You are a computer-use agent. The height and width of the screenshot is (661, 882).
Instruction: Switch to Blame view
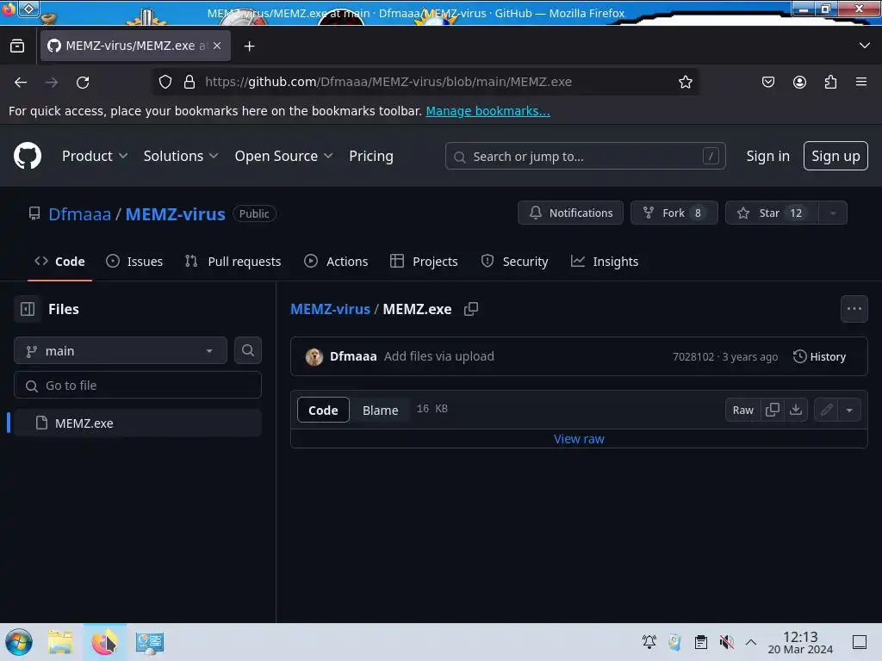(380, 410)
